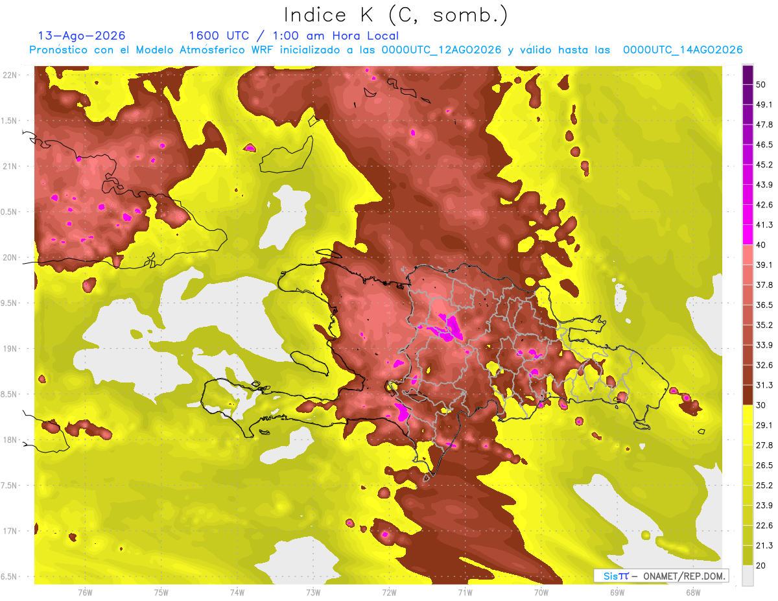Click the '46.5' colorbar value
The width and height of the screenshot is (778, 601).
[x=764, y=145]
